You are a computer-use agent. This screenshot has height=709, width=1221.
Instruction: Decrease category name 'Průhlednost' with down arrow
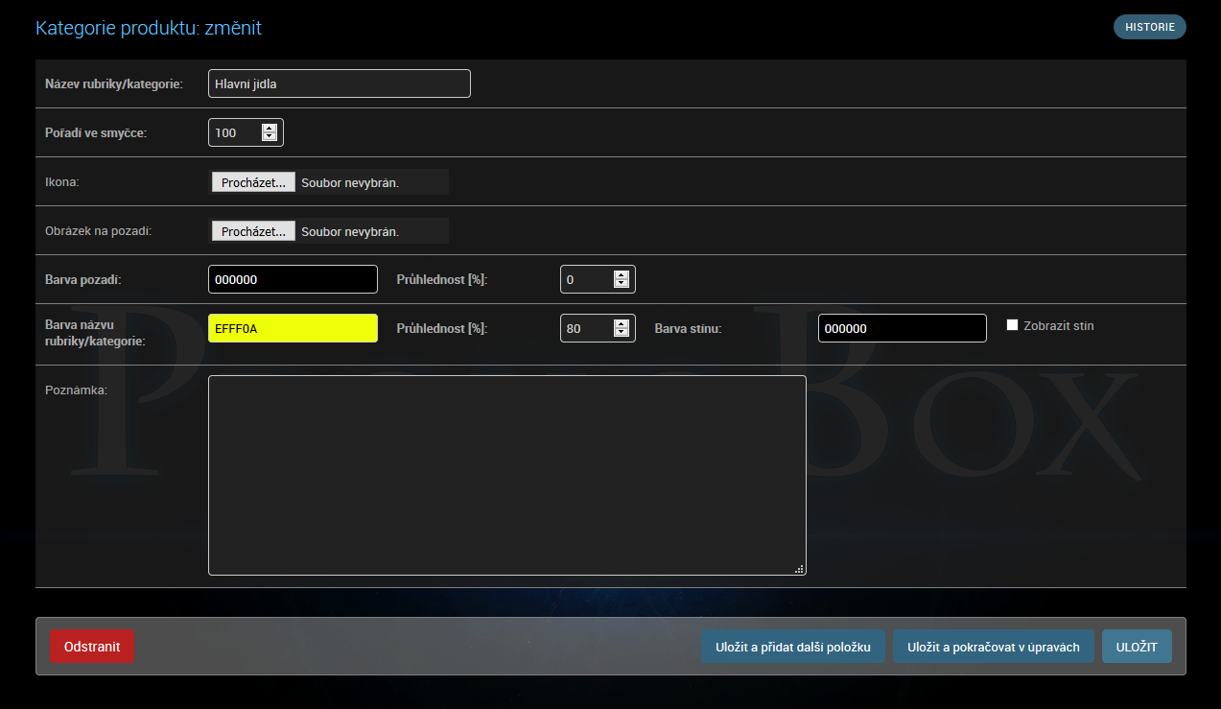pos(622,333)
